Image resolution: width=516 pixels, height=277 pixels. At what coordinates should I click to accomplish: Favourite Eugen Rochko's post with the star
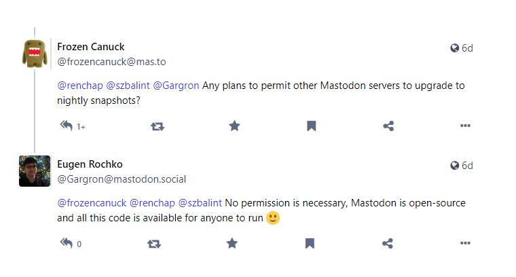pos(232,243)
